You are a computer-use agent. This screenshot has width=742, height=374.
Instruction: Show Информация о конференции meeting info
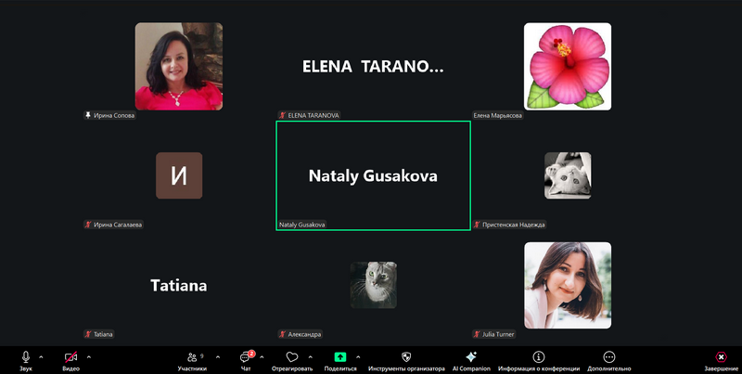[540, 357]
